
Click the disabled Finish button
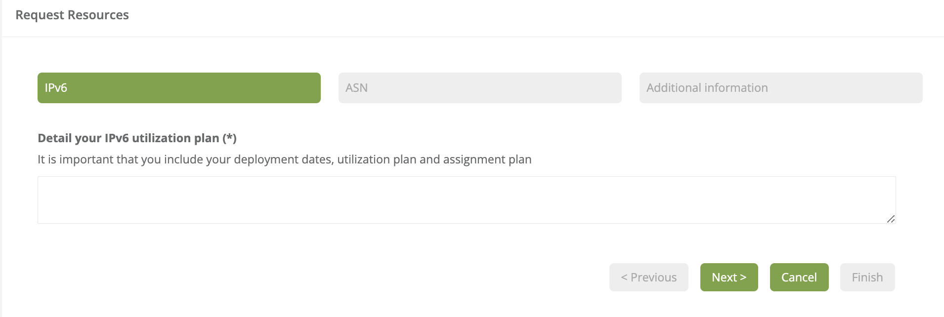click(x=867, y=277)
